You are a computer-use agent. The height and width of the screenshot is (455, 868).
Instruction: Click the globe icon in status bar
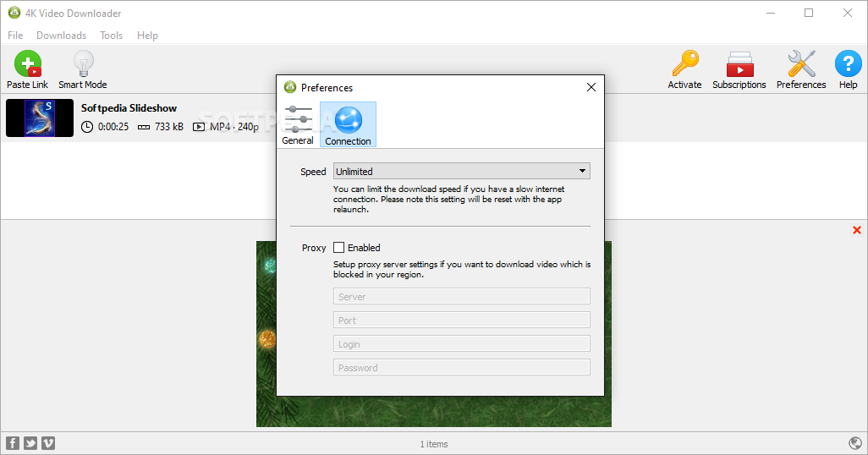[x=855, y=443]
